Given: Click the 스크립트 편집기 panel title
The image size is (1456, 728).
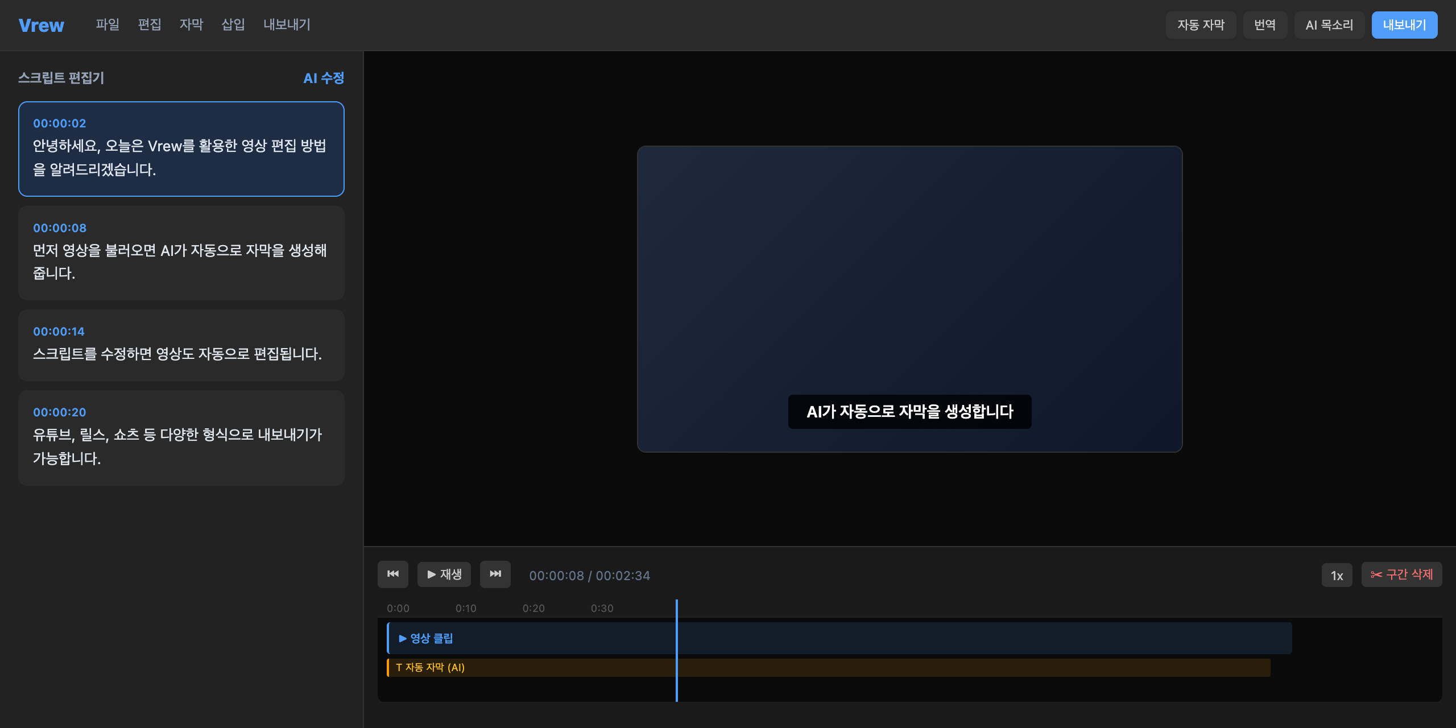Looking at the screenshot, I should tap(61, 78).
